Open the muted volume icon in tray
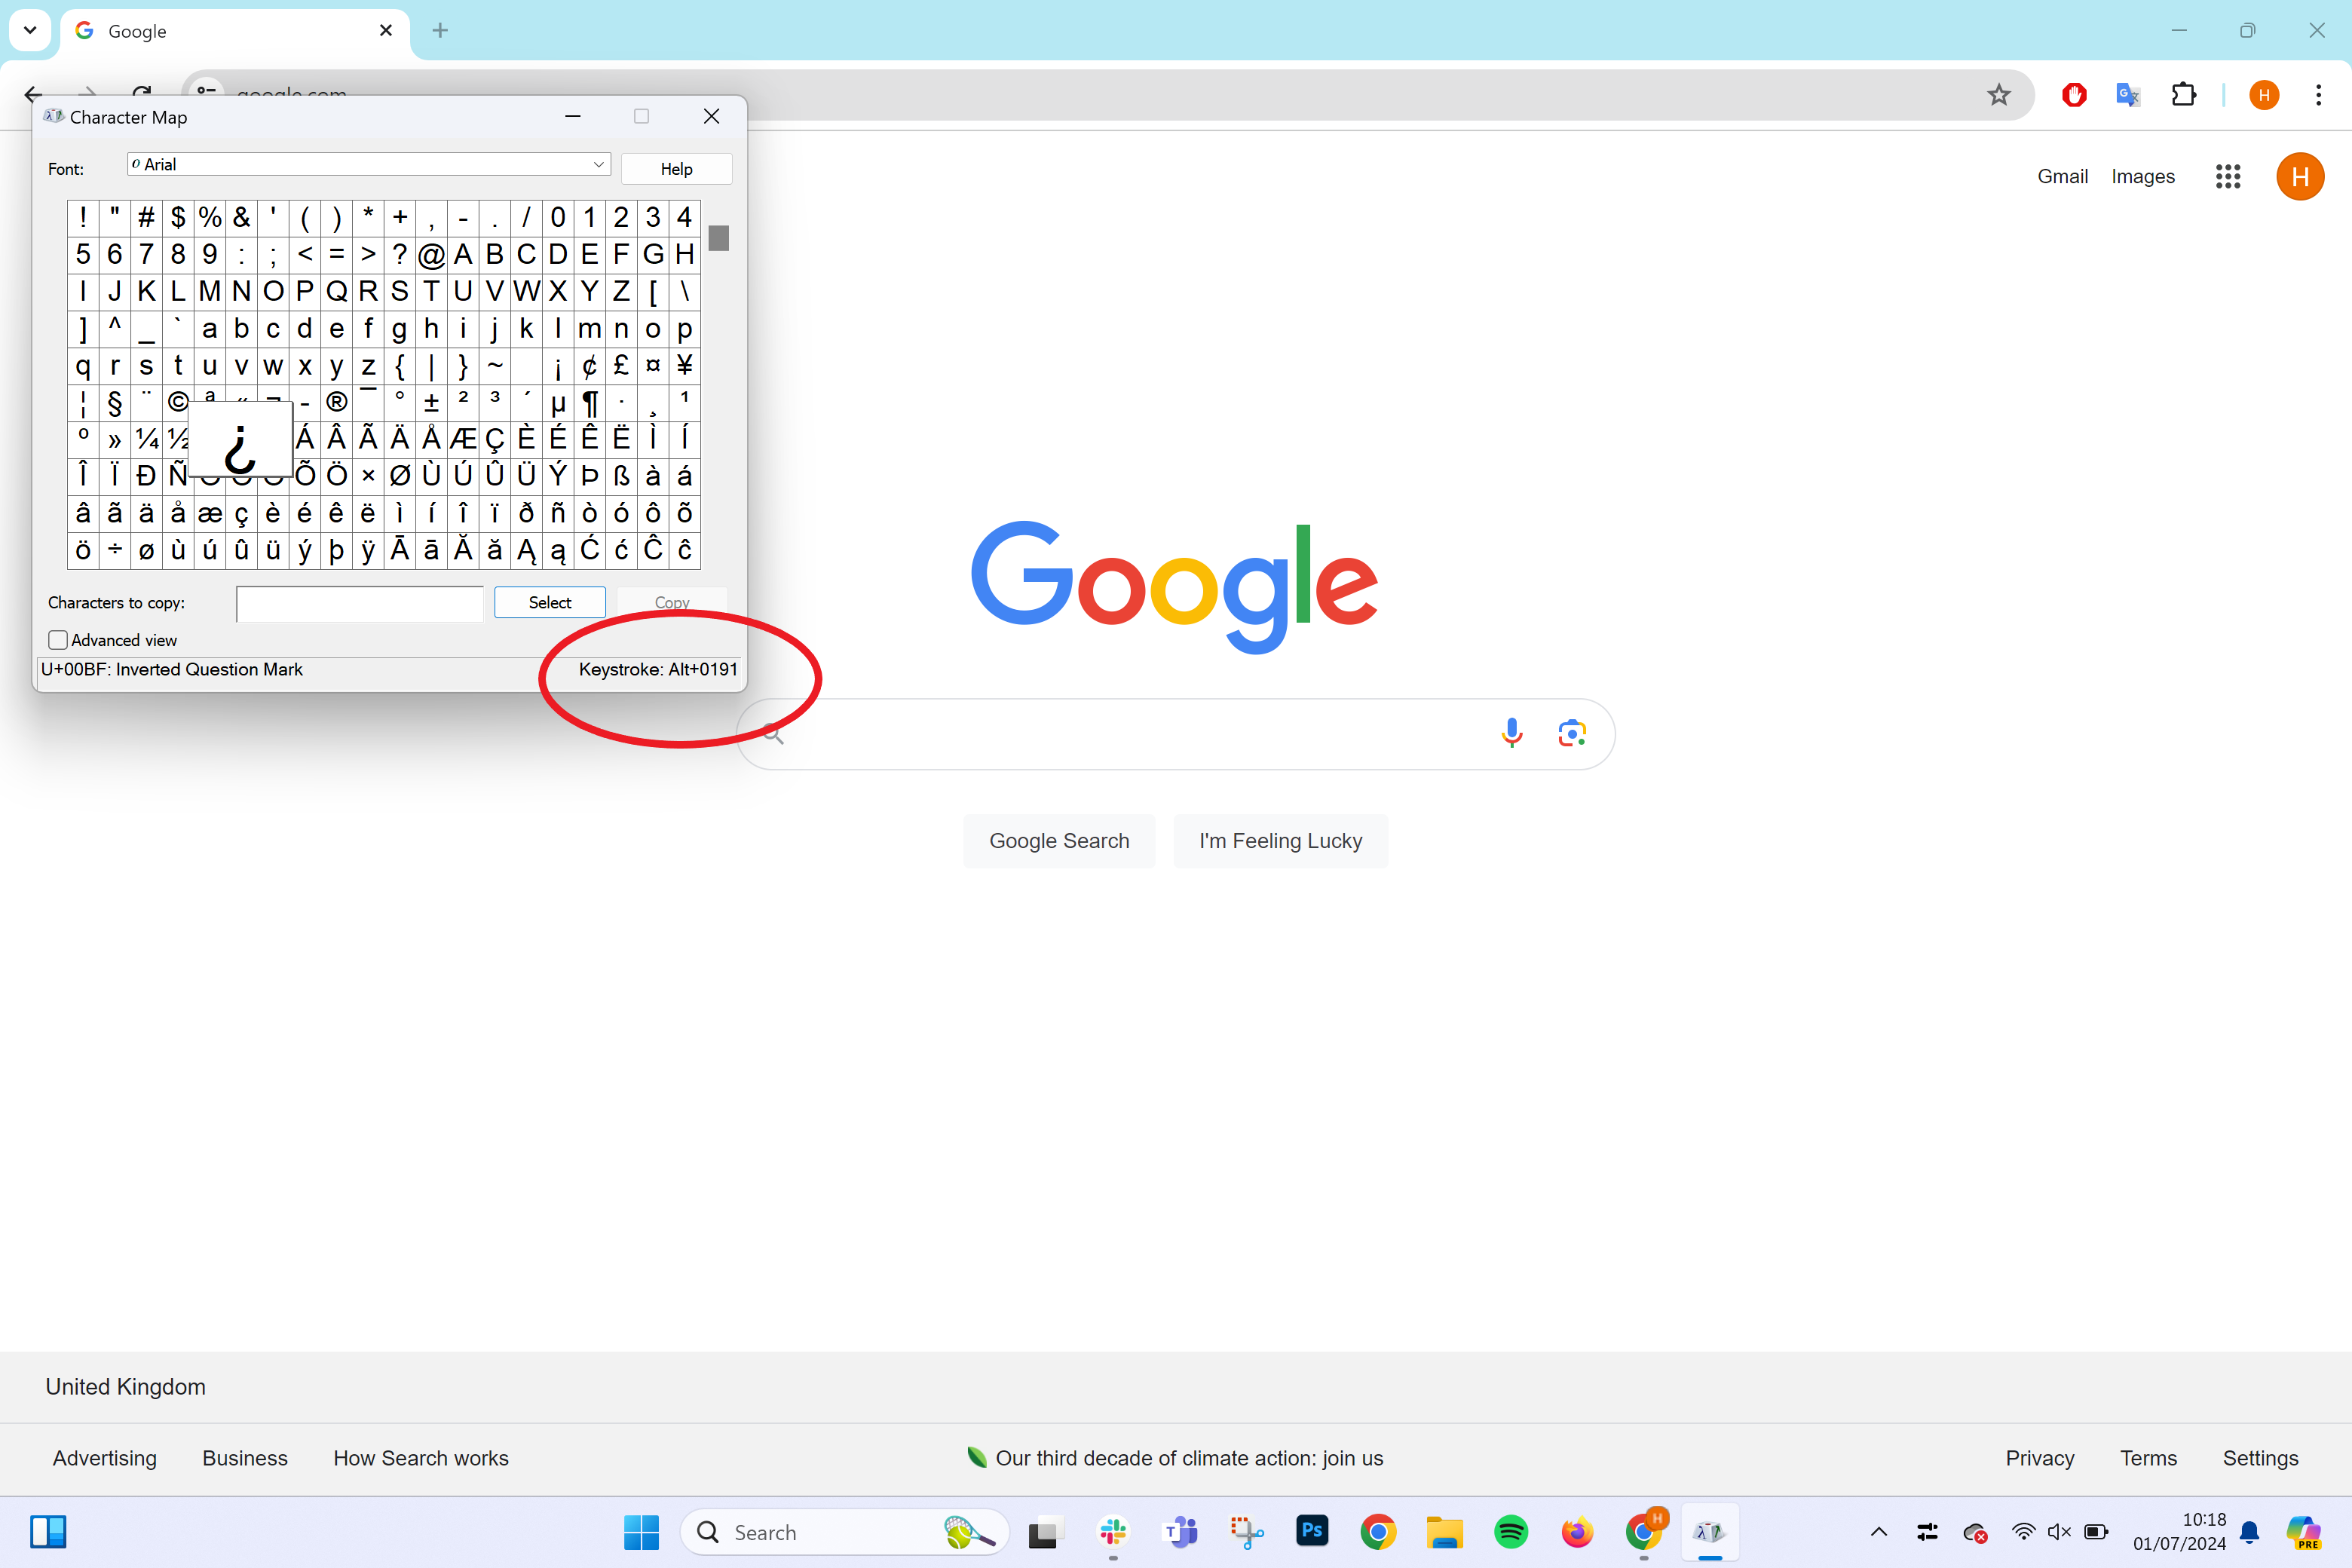The image size is (2352, 1568). click(2059, 1532)
